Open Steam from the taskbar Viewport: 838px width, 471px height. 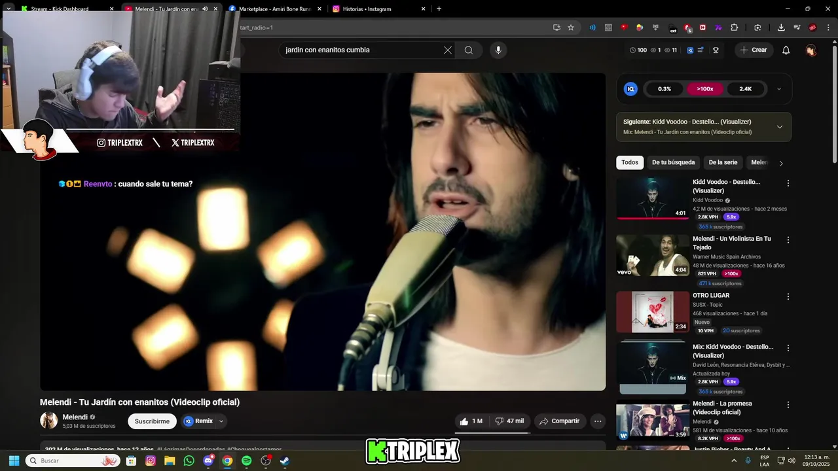click(x=285, y=461)
